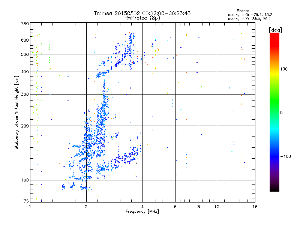Screen dimensions: 300x225
Task: Click the x-axis tick label '16'
Action: [x=255, y=207]
